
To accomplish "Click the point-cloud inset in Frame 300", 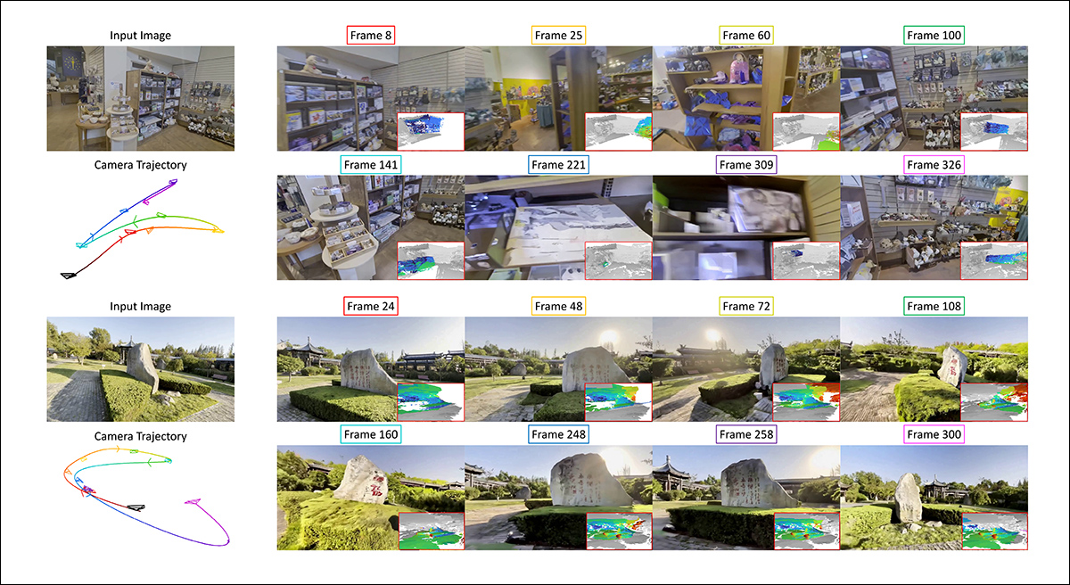I will click(x=994, y=531).
